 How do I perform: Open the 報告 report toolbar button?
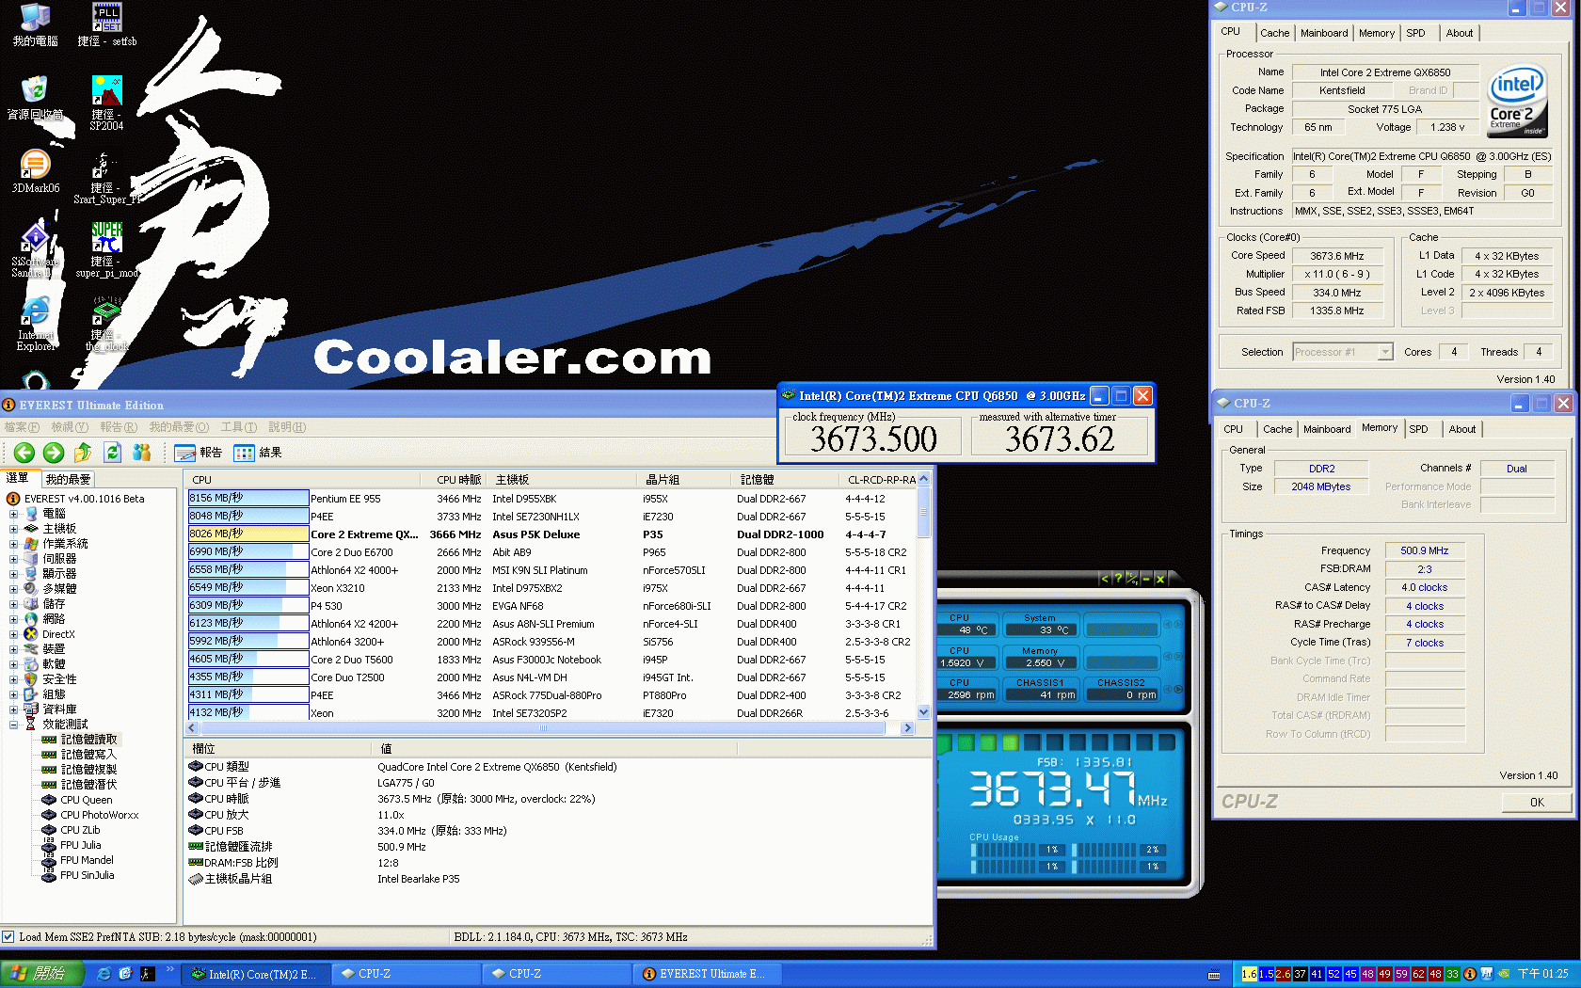pos(199,453)
